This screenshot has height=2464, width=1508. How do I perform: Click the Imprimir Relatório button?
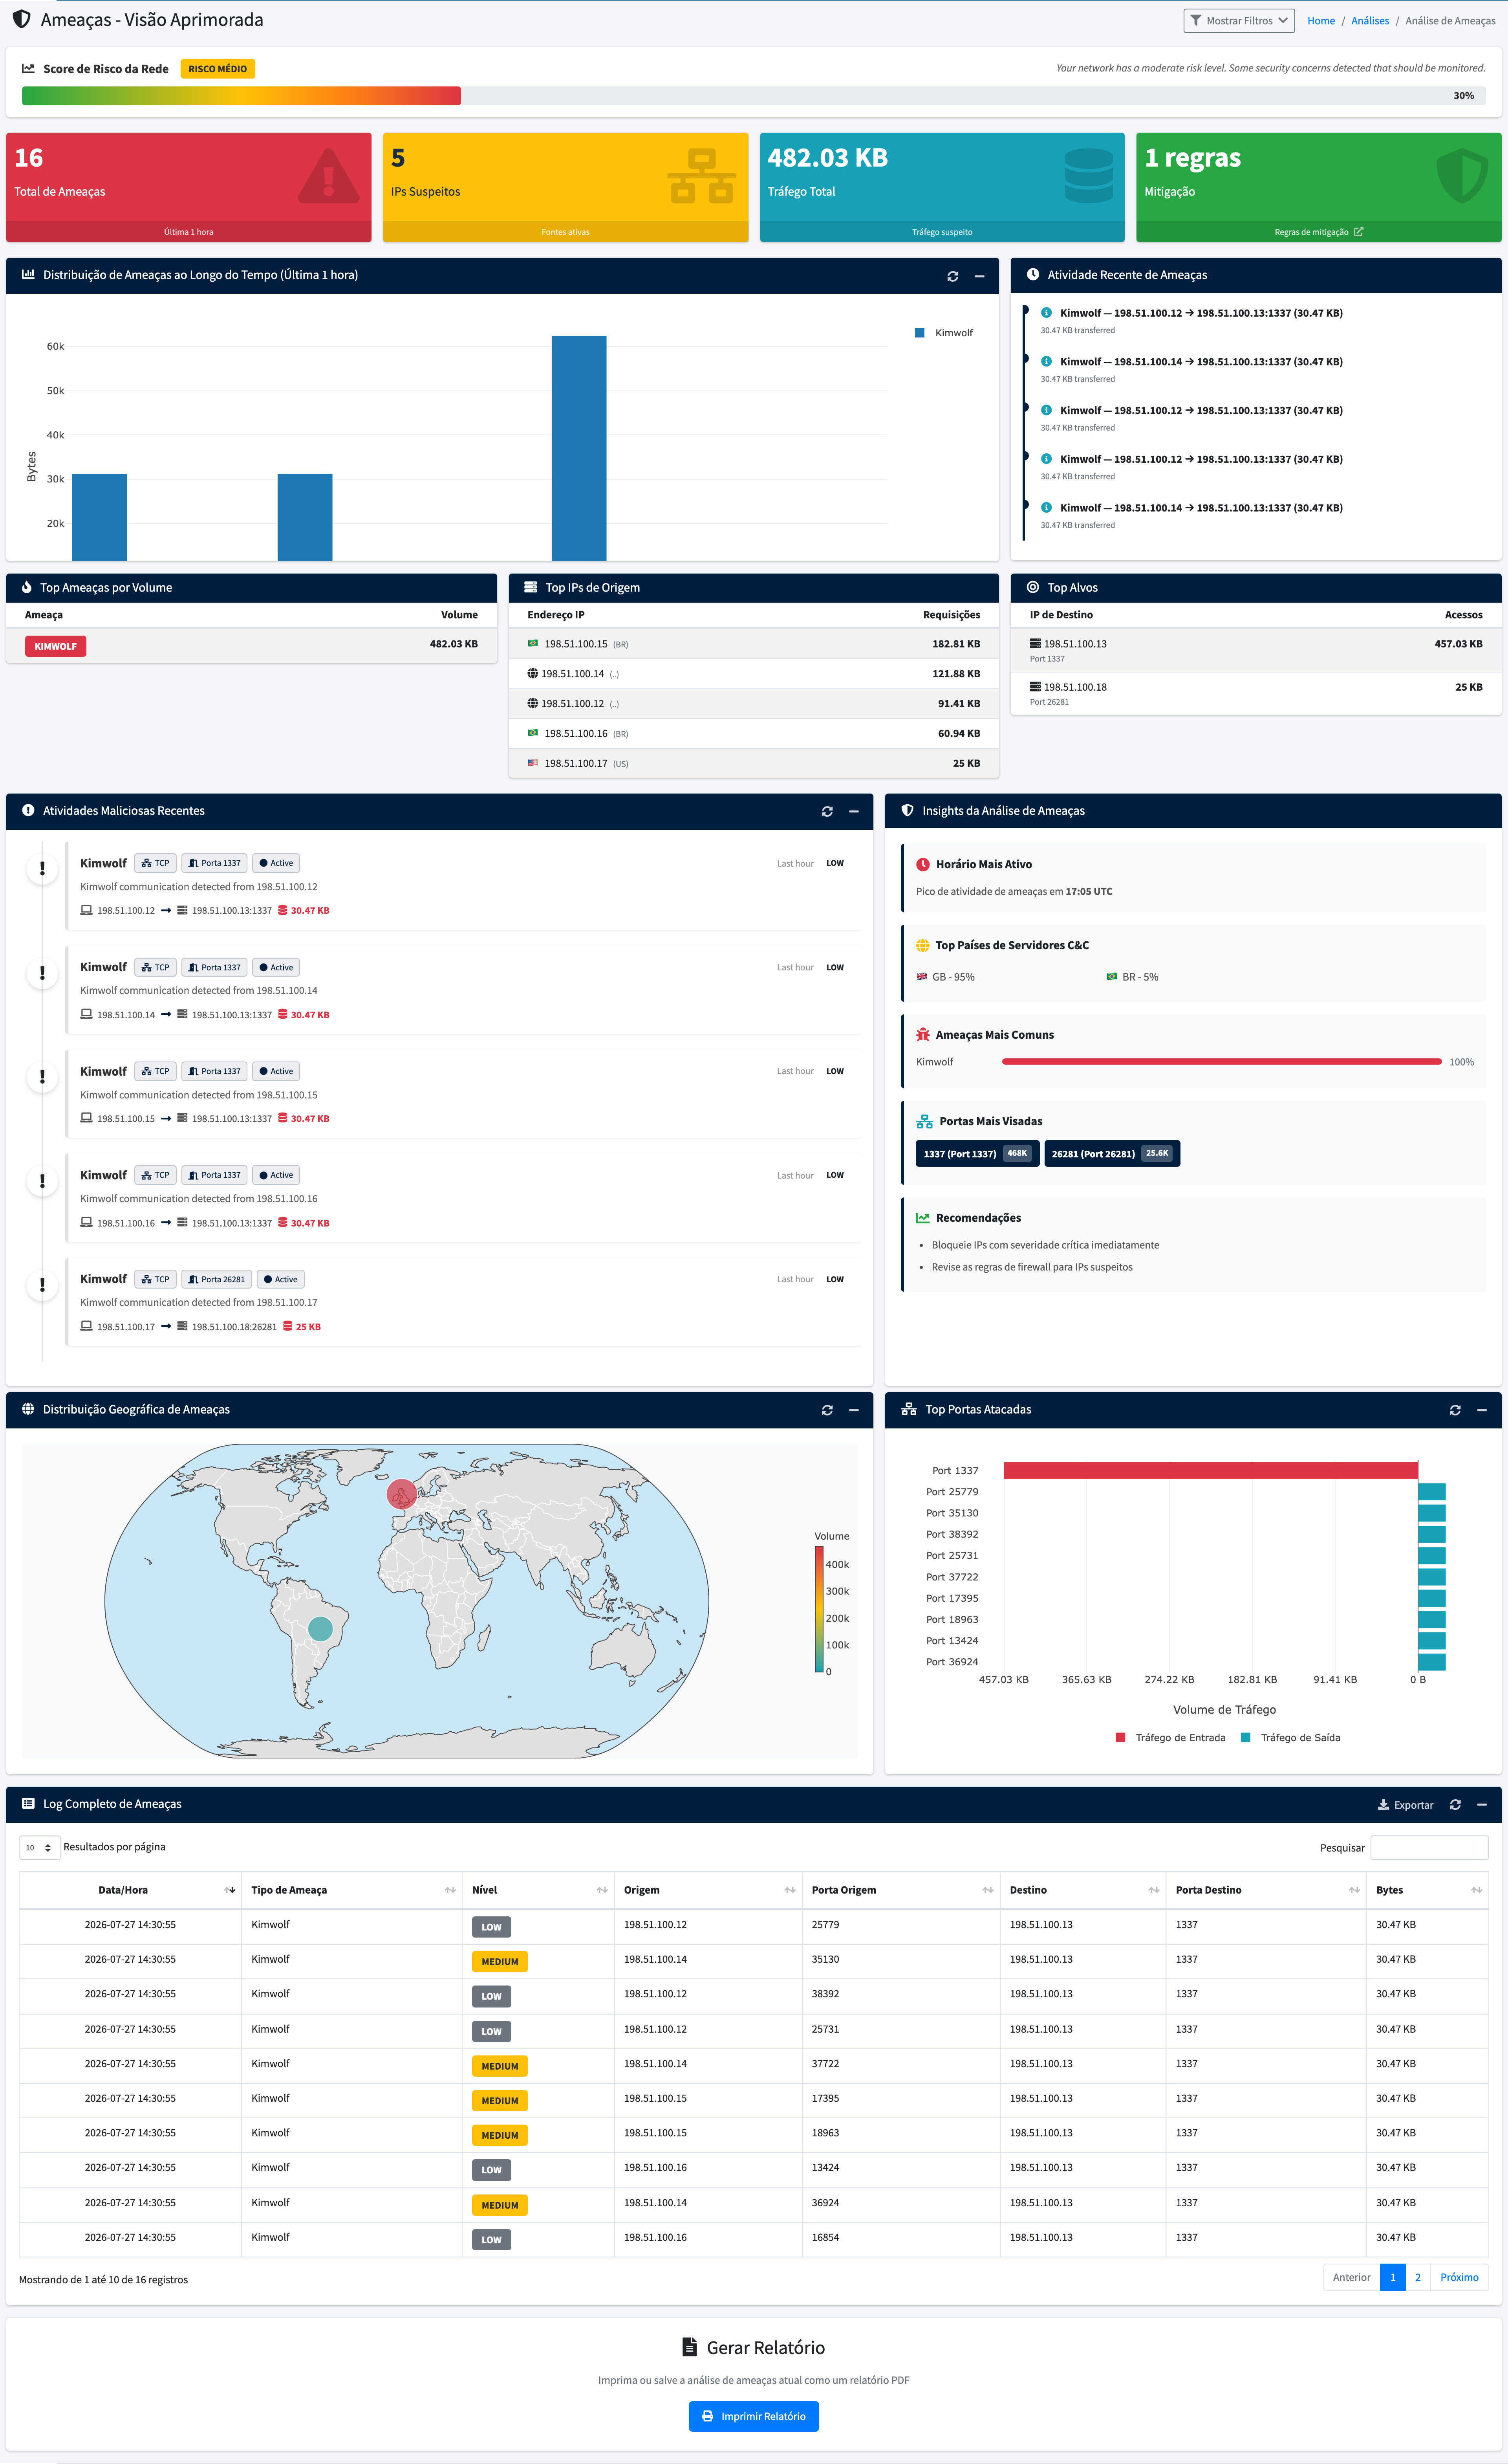(754, 2416)
